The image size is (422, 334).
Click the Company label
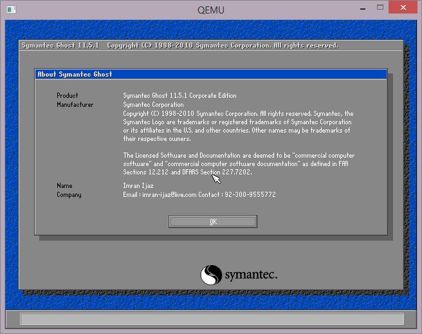pyautogui.click(x=69, y=195)
